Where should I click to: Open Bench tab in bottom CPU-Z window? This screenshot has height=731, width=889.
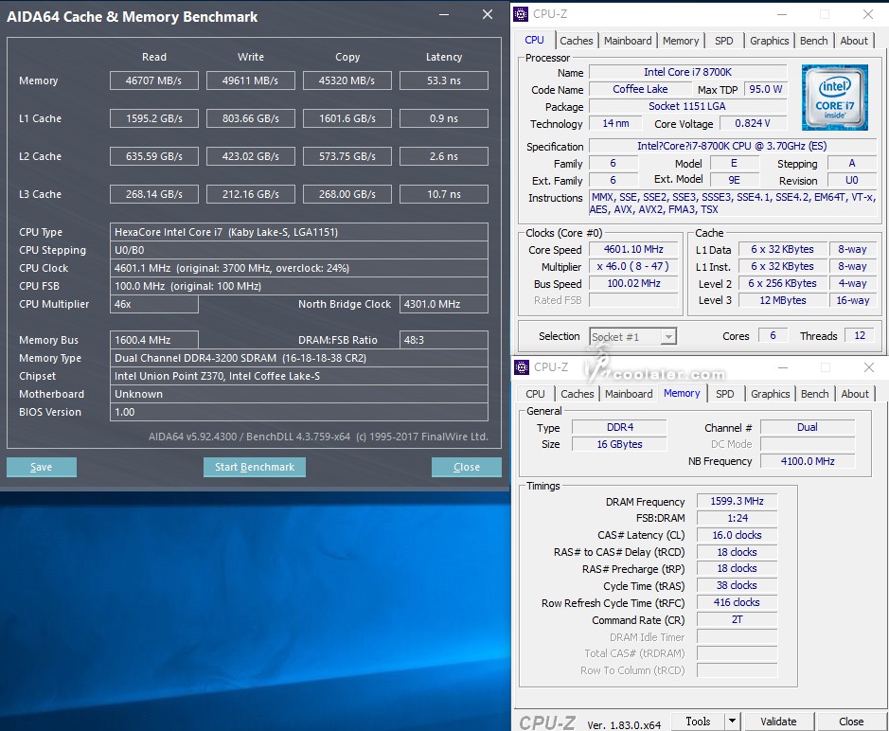click(x=815, y=394)
